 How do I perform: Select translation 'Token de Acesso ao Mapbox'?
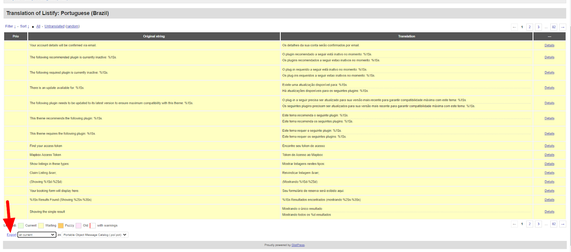click(x=302, y=155)
